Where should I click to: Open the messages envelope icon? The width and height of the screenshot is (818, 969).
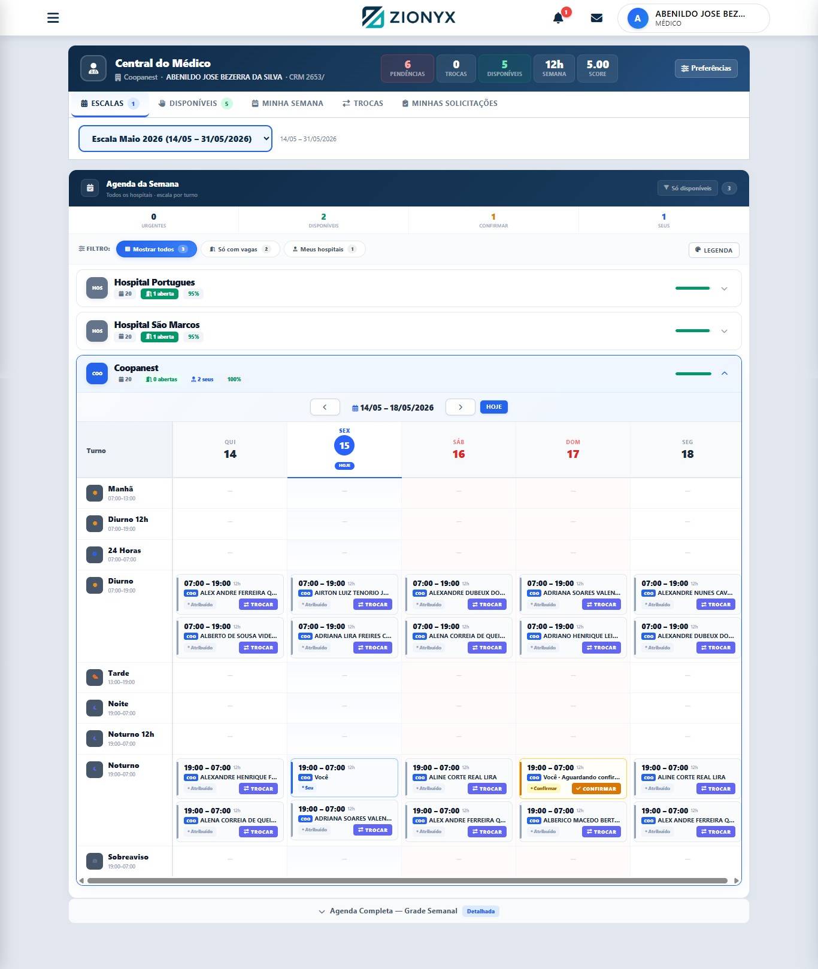coord(596,18)
